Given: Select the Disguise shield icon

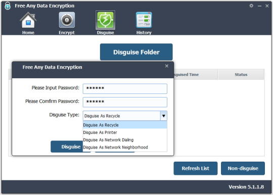Looking at the screenshot, I should coord(105,20).
